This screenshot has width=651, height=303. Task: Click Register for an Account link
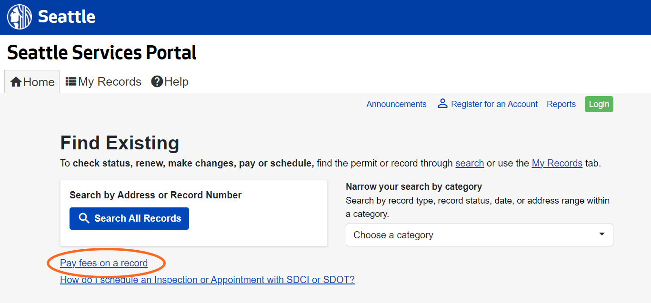coord(494,104)
